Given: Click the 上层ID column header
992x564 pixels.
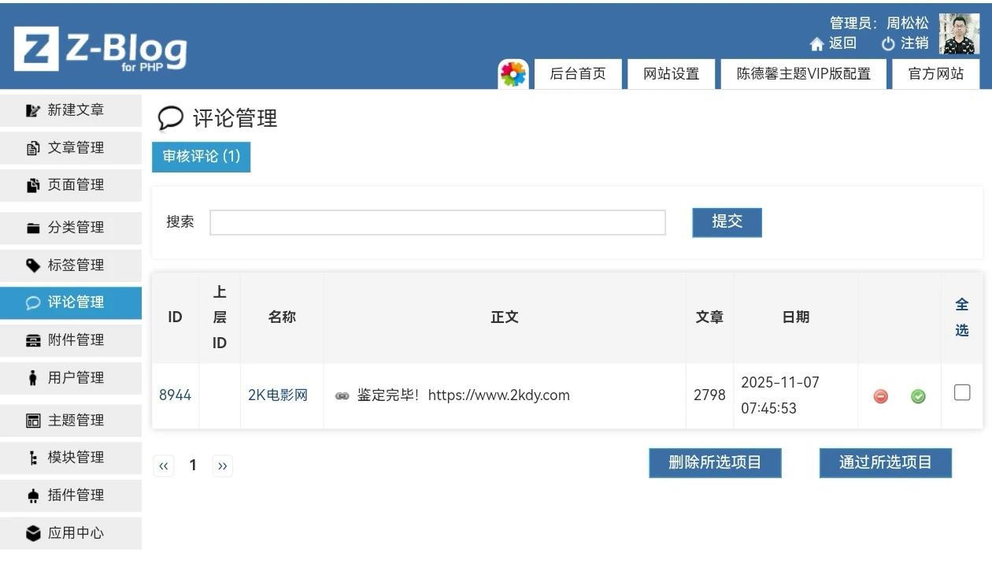Looking at the screenshot, I should click(220, 317).
